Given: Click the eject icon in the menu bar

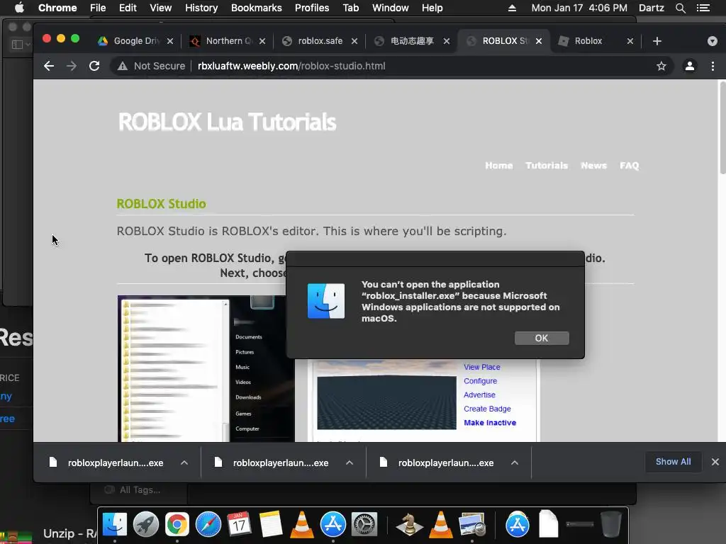Looking at the screenshot, I should tap(512, 8).
